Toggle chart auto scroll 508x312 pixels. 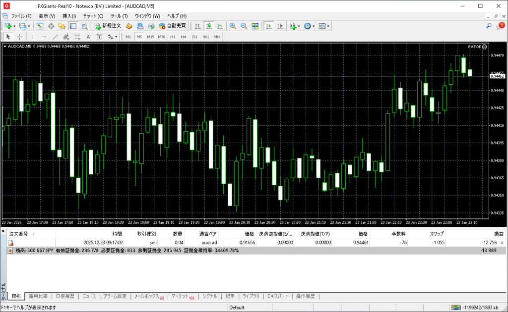tap(269, 26)
